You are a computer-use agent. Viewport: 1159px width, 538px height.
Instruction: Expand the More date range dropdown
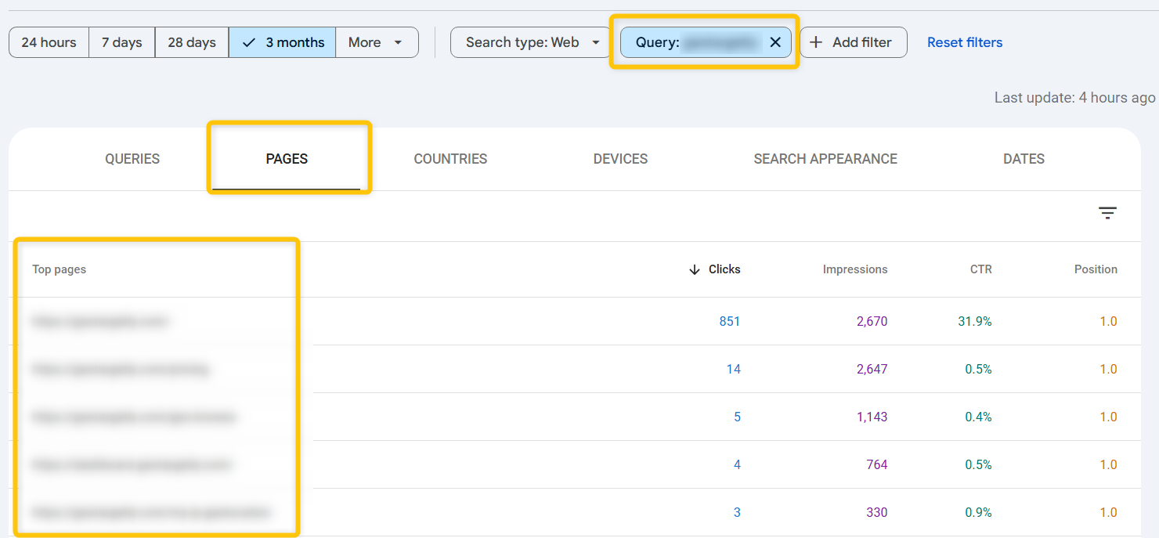pos(377,42)
